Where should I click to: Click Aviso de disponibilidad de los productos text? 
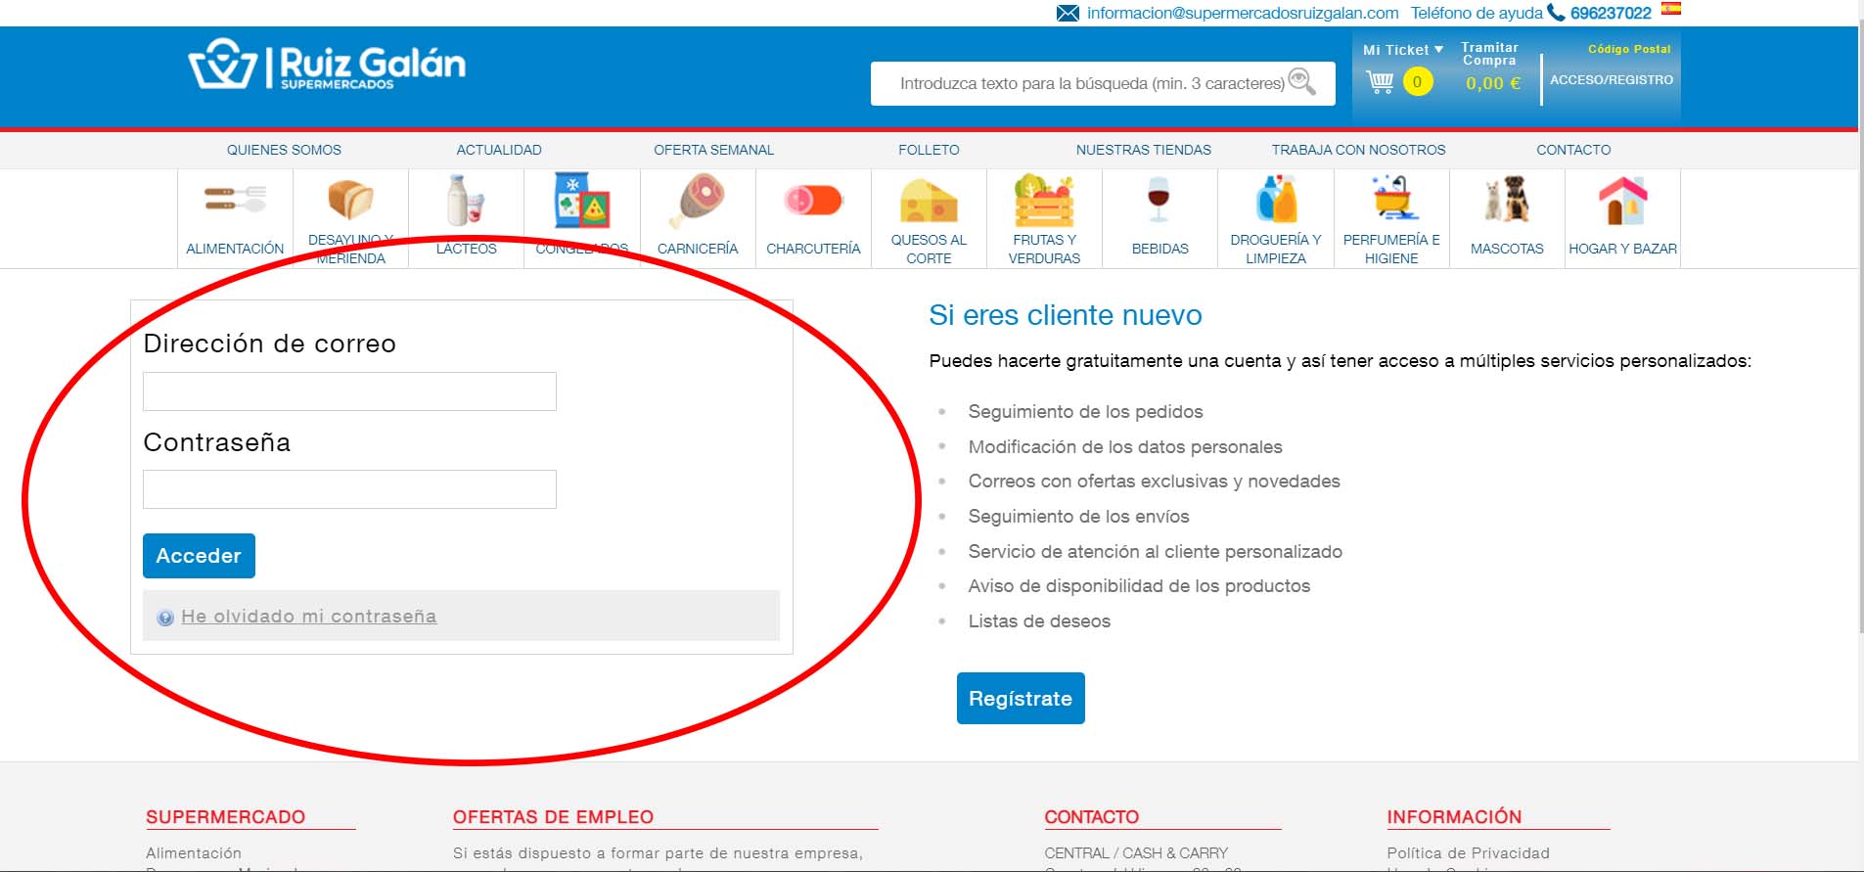click(x=1139, y=586)
